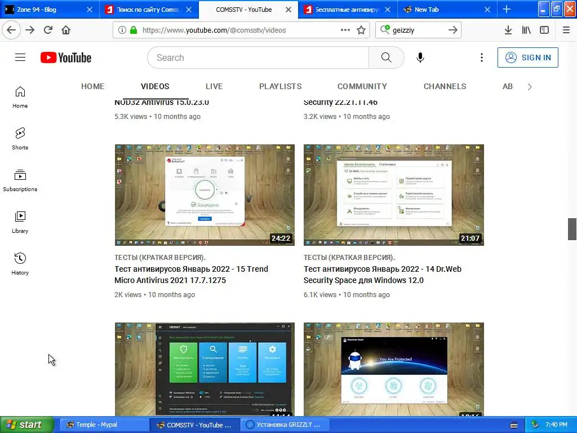Show site information icon in address bar
This screenshot has width=577, height=433.
point(122,30)
